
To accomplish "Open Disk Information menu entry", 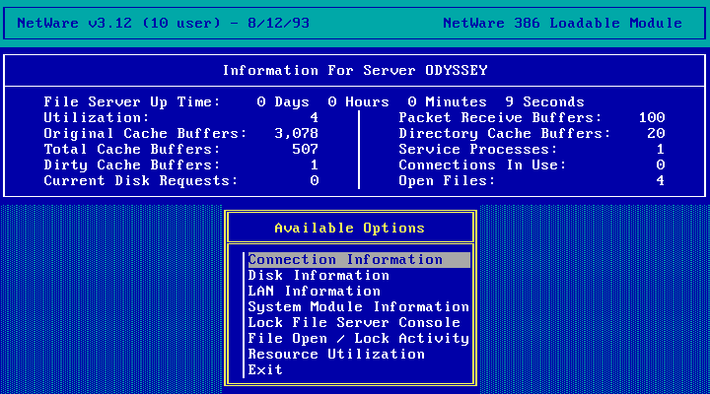I will 319,276.
